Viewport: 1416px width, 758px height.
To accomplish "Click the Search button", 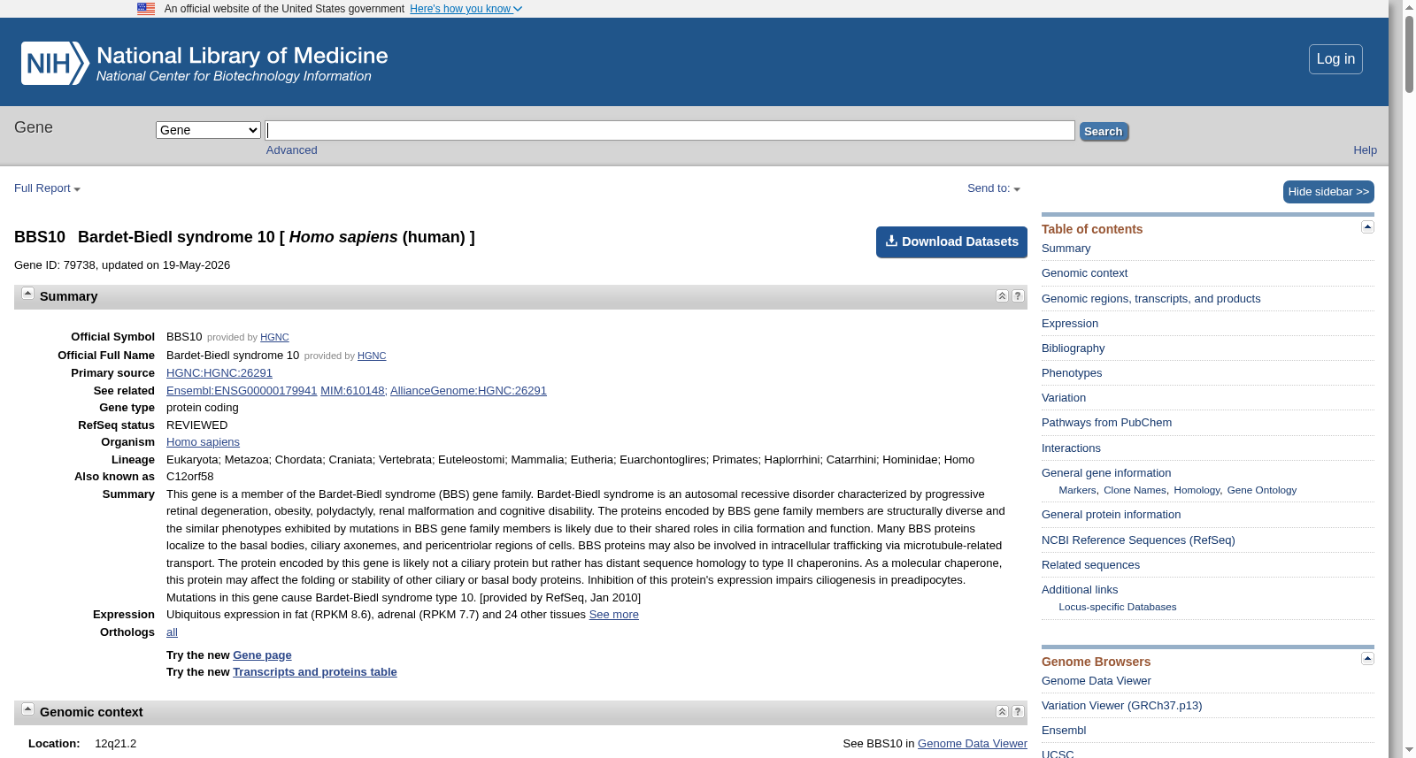I will pos(1104,132).
